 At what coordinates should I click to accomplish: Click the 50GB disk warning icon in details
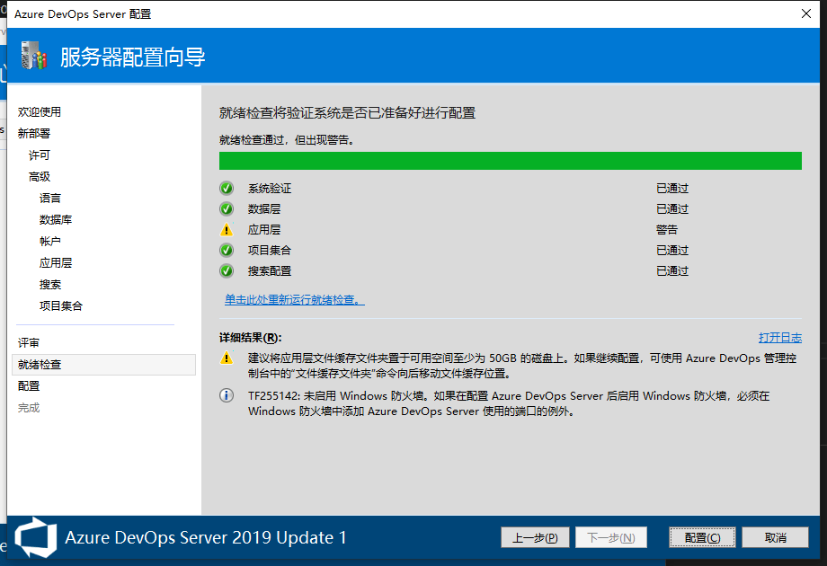pyautogui.click(x=227, y=358)
